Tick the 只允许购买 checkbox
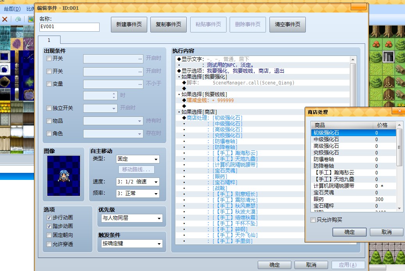This screenshot has width=405, height=271. [x=313, y=220]
